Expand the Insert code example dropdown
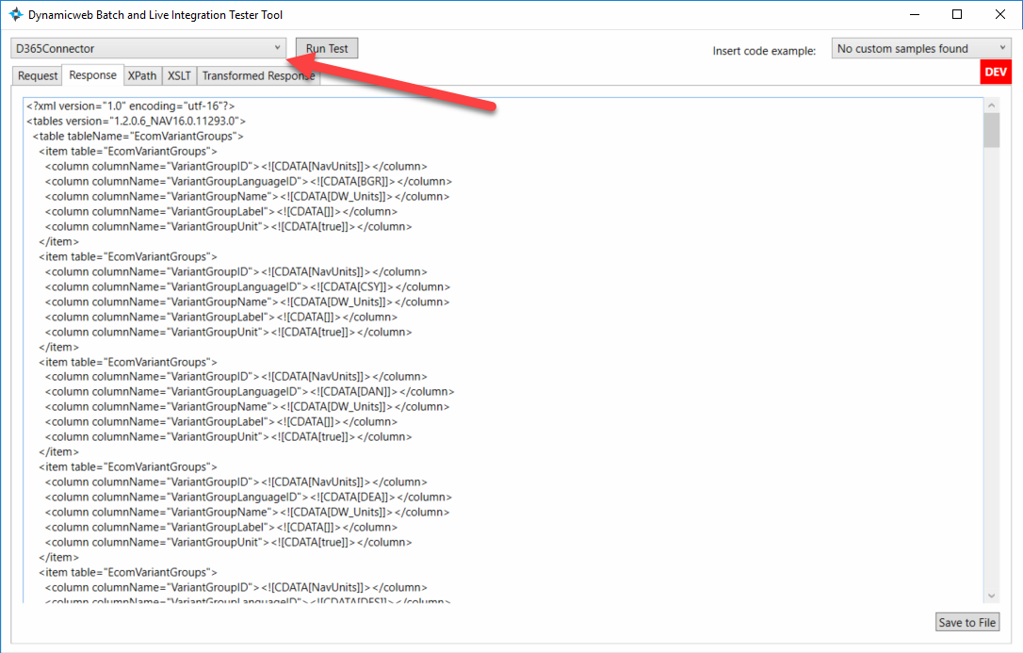This screenshot has width=1023, height=653. point(920,49)
